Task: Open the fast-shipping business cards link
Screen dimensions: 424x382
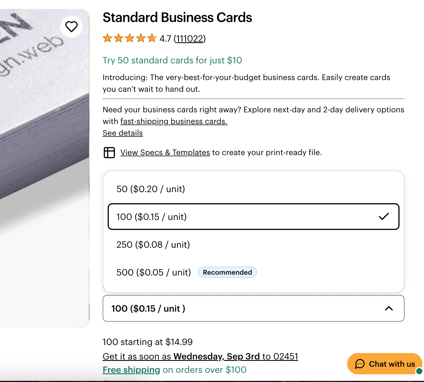Action: [x=174, y=121]
